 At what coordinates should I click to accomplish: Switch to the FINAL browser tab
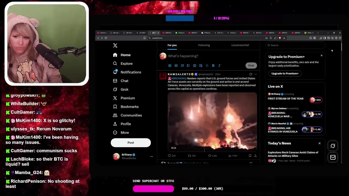coord(309,33)
